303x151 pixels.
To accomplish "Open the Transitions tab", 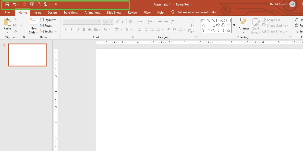I will pos(71,13).
